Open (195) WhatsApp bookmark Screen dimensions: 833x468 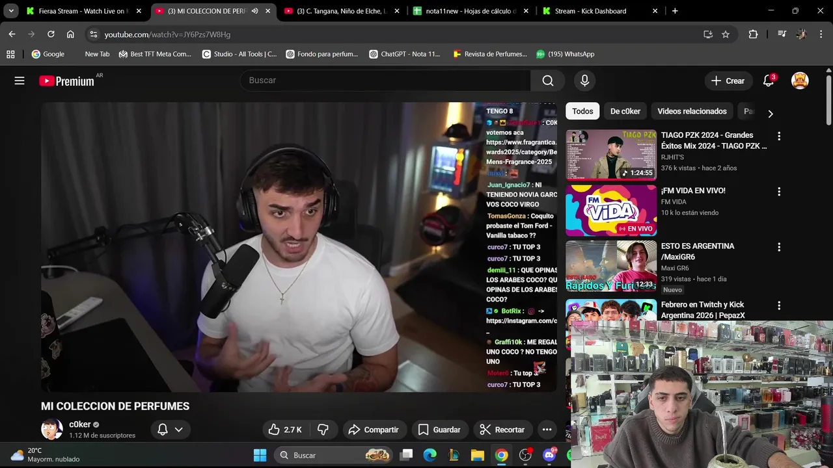click(x=565, y=54)
